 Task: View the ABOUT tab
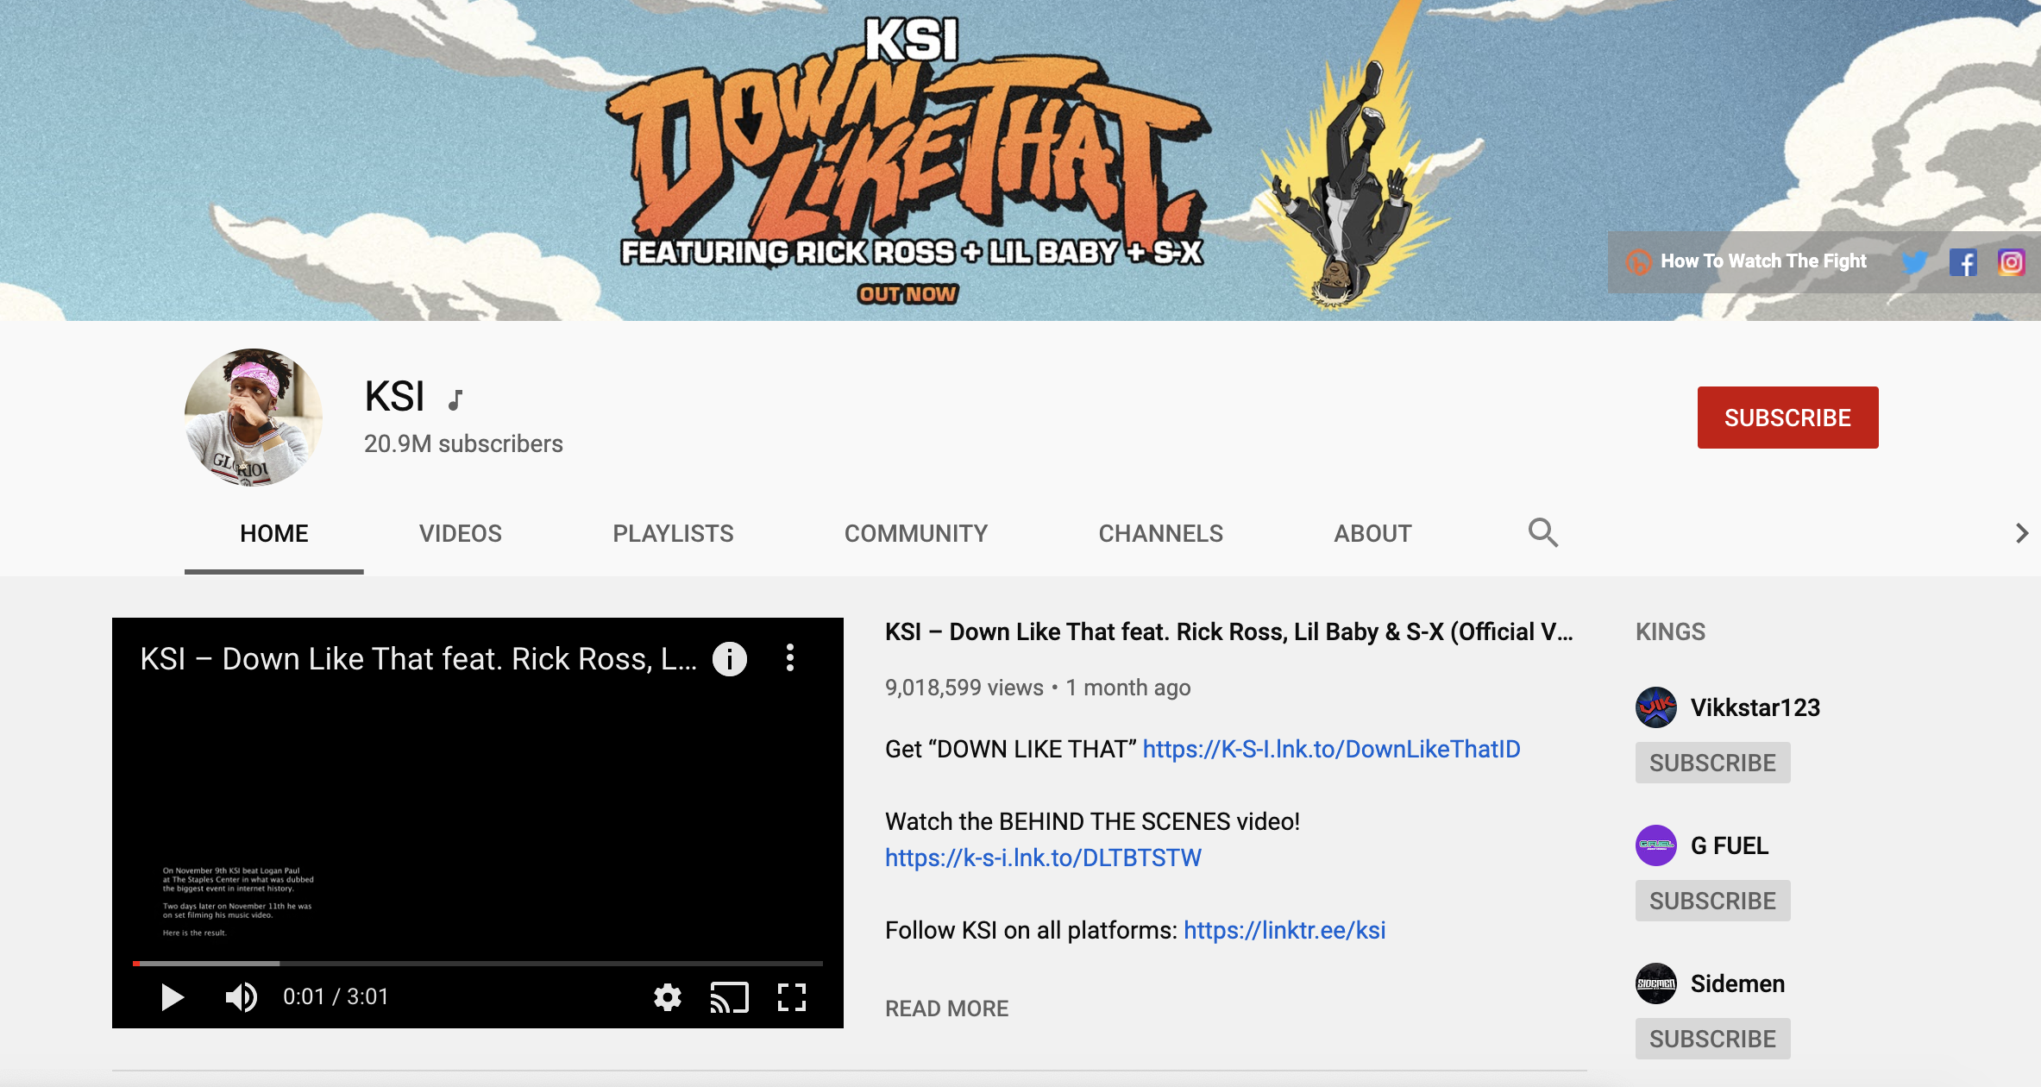pos(1372,533)
